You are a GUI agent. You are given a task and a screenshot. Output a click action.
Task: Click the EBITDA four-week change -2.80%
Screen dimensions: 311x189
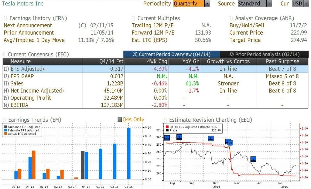pyautogui.click(x=159, y=105)
